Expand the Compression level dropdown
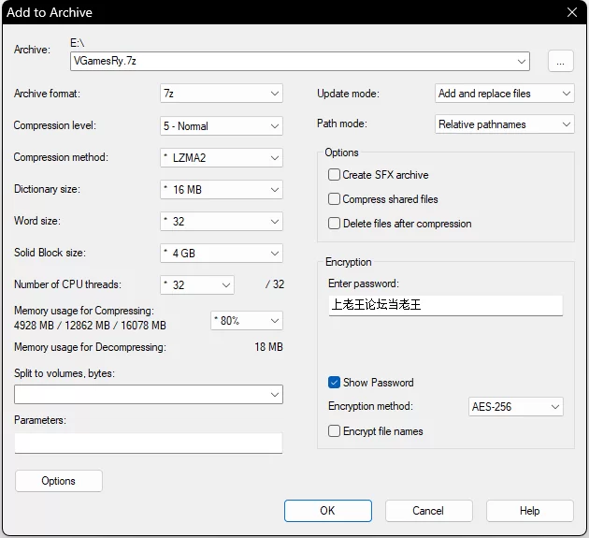The image size is (589, 538). click(222, 125)
